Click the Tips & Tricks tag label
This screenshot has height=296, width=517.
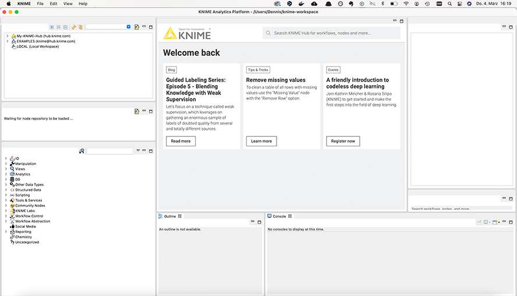click(x=258, y=70)
